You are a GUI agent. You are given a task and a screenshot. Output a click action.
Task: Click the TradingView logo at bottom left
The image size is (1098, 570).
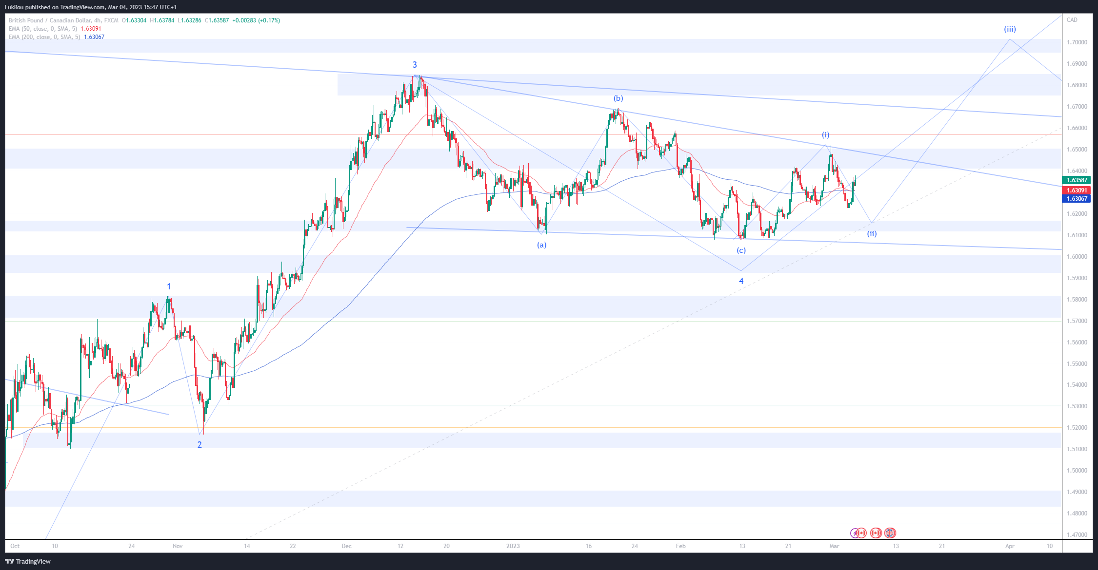[x=28, y=561]
